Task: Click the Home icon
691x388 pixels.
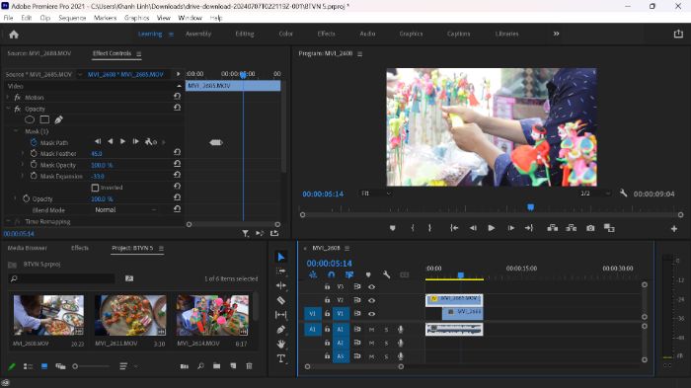Action: [x=14, y=35]
